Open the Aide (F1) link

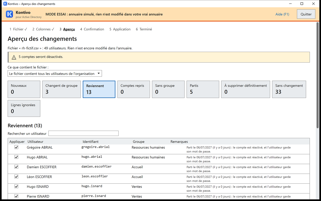point(282,14)
